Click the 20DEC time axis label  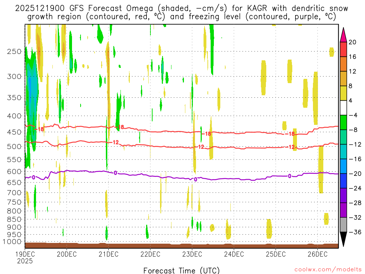pyautogui.click(x=67, y=254)
